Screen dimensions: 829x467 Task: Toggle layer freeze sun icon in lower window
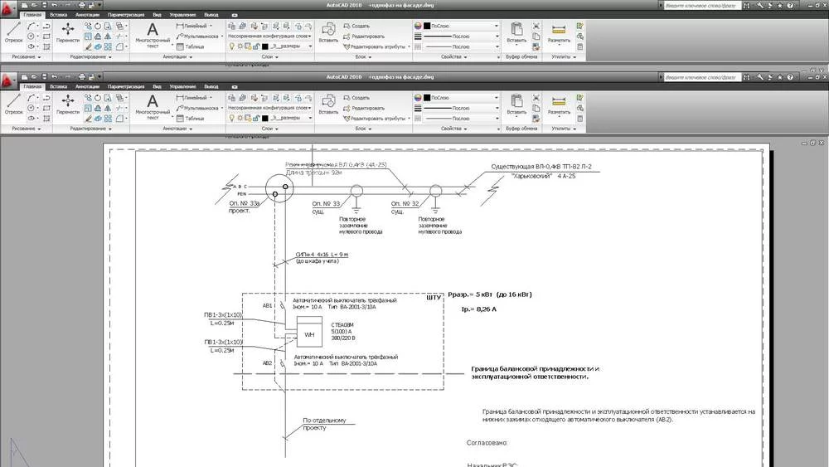click(x=240, y=119)
